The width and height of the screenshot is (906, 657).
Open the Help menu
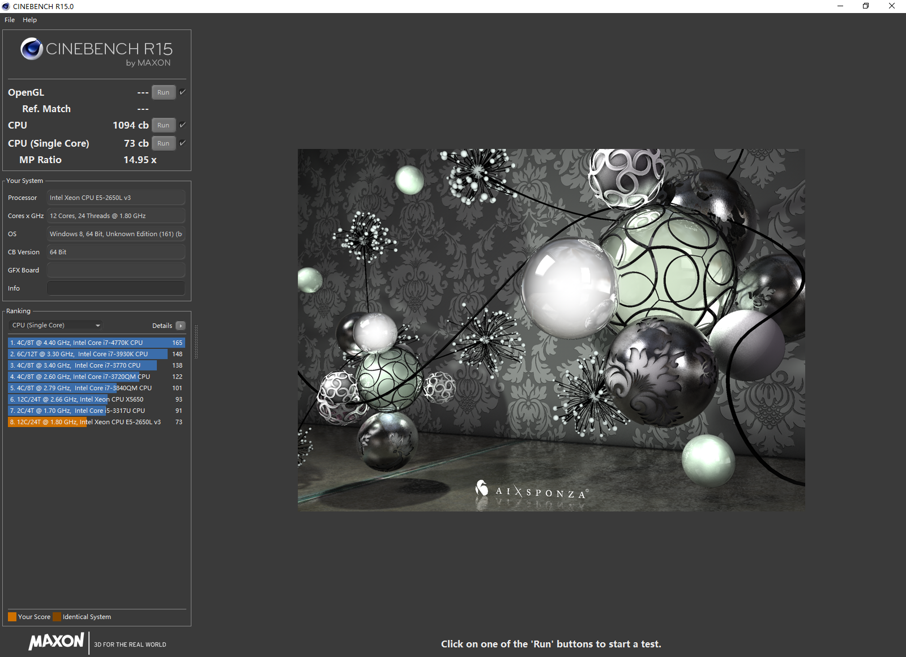coord(29,20)
